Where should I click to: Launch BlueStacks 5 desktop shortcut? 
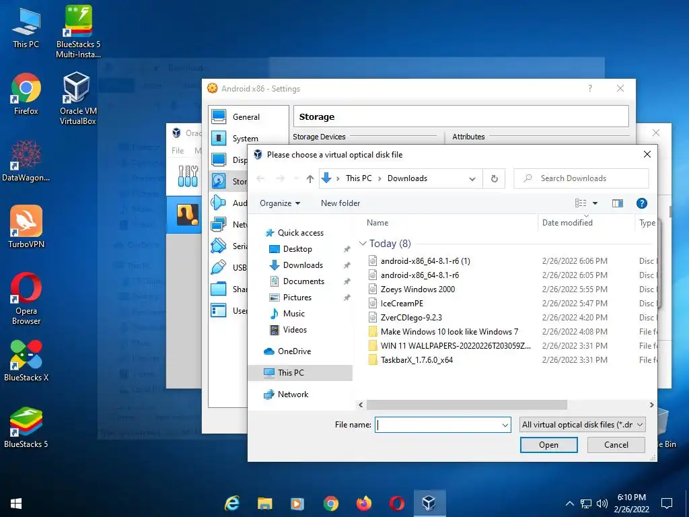(26, 427)
